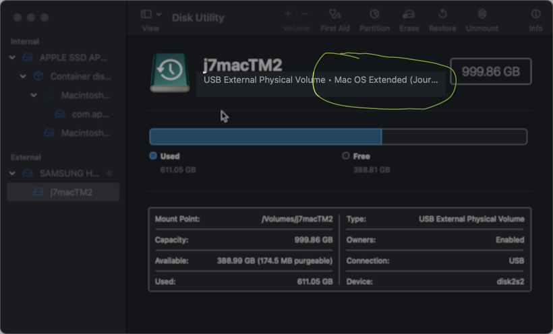This screenshot has width=553, height=334.
Task: Click the 999.86 GB capacity box
Action: 490,71
